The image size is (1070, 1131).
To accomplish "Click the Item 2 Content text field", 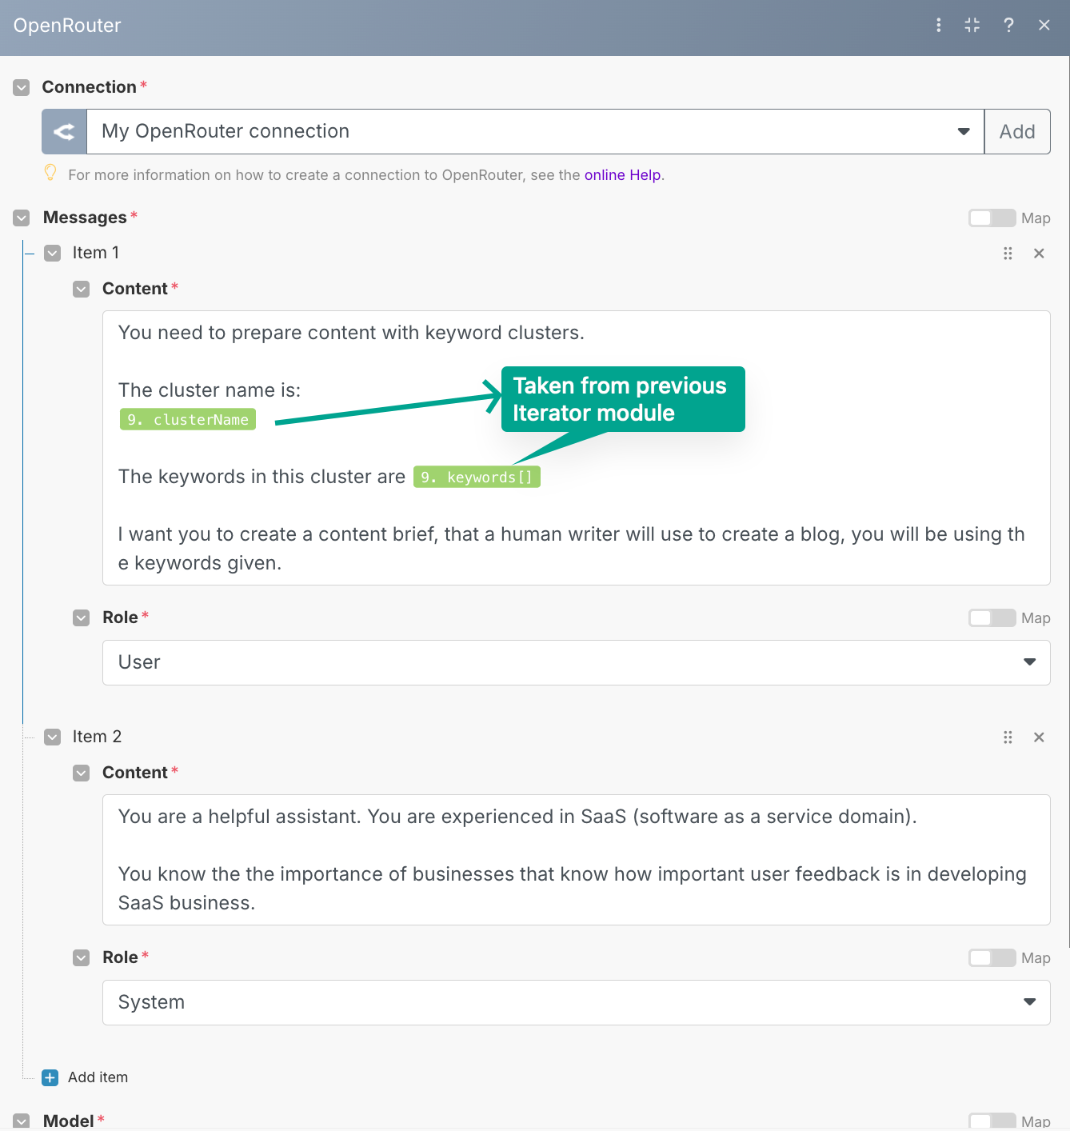I will point(576,860).
